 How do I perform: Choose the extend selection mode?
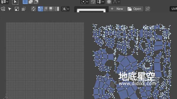click(x=30, y=2)
